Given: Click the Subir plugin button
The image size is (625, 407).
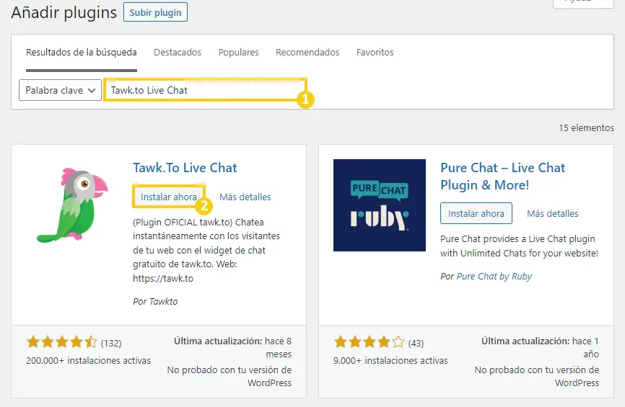Looking at the screenshot, I should 155,12.
